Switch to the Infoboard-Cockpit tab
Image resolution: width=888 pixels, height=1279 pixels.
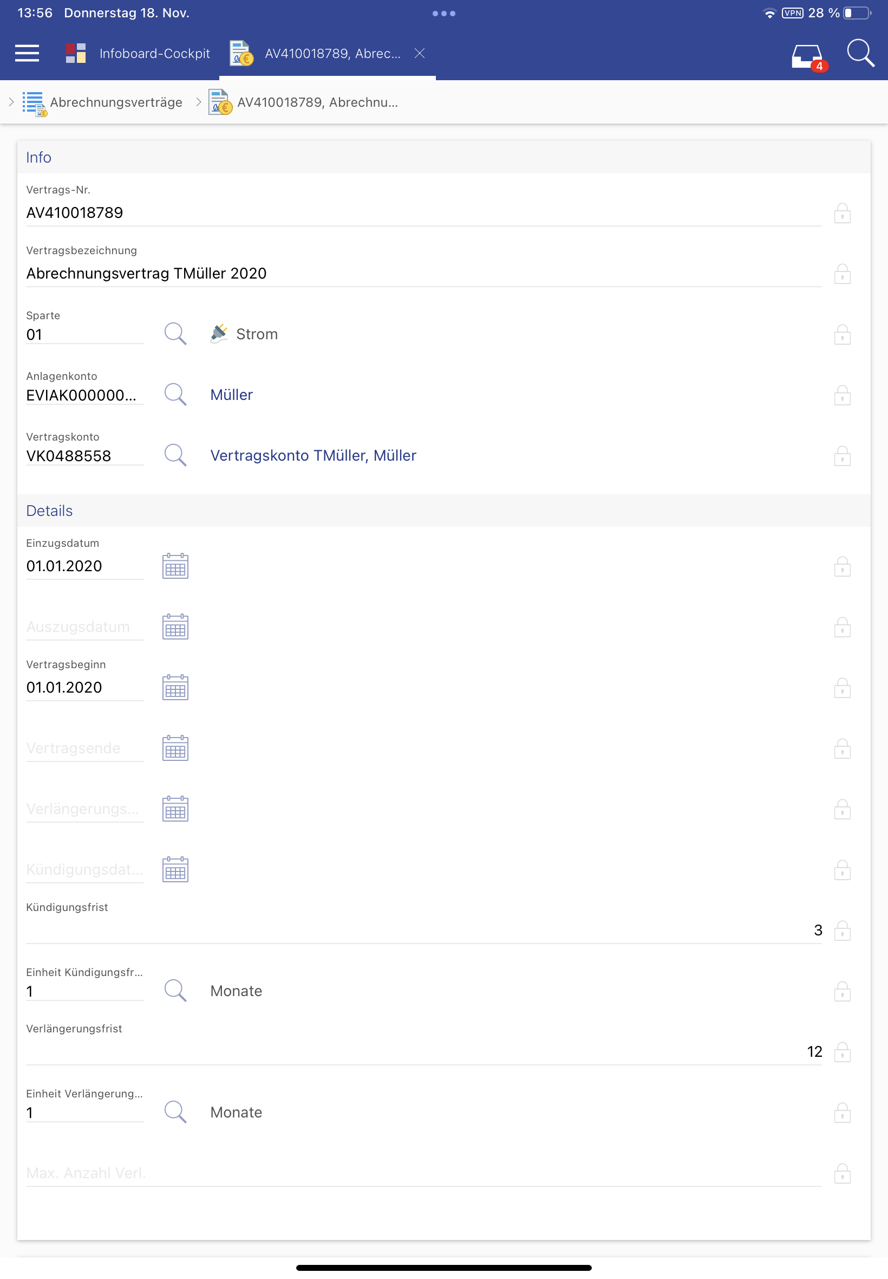[x=138, y=54]
